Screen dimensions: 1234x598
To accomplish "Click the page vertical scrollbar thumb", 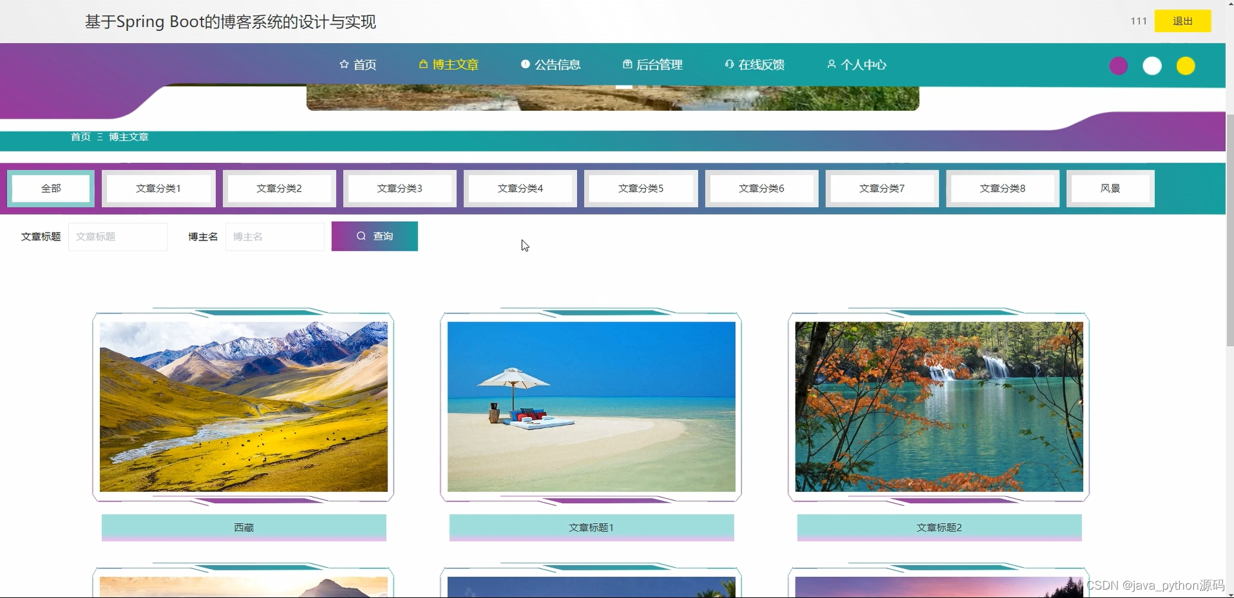I will pyautogui.click(x=1229, y=231).
